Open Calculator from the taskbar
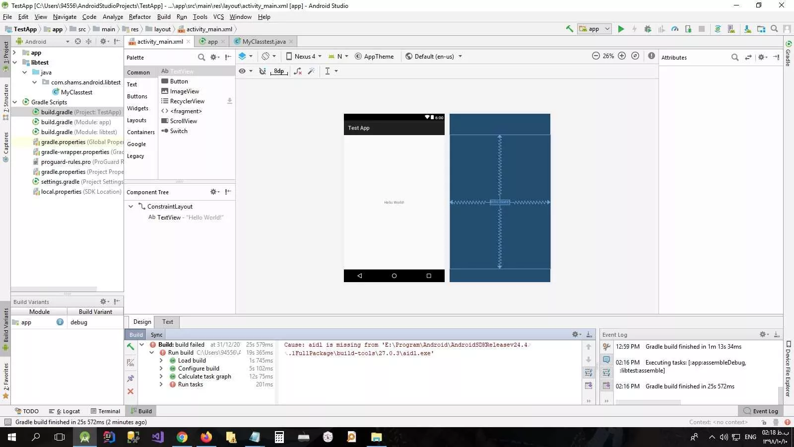Viewport: 794px width, 447px height. (x=279, y=437)
